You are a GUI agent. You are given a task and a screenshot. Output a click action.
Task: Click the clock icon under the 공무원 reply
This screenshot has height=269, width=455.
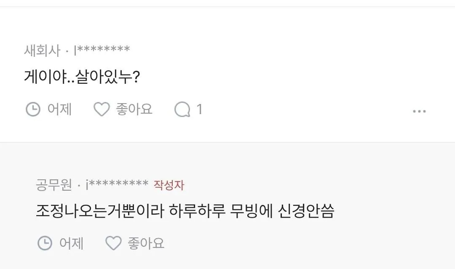coord(45,243)
